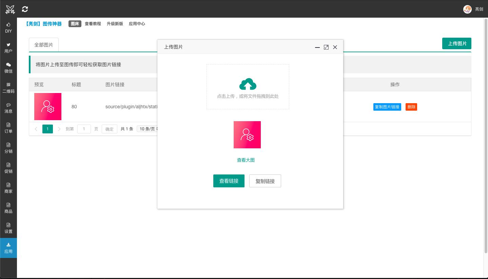Image resolution: width=488 pixels, height=279 pixels.
Task: Switch to the 全部图片 tab
Action: pyautogui.click(x=44, y=45)
